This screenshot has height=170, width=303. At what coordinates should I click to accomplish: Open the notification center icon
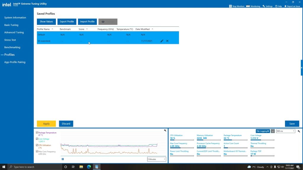(298, 167)
